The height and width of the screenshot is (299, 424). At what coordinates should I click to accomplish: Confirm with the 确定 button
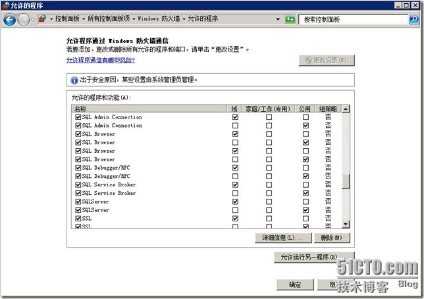(x=295, y=285)
